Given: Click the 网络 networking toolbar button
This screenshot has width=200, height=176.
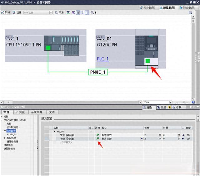Looking at the screenshot, I should click(6, 12).
